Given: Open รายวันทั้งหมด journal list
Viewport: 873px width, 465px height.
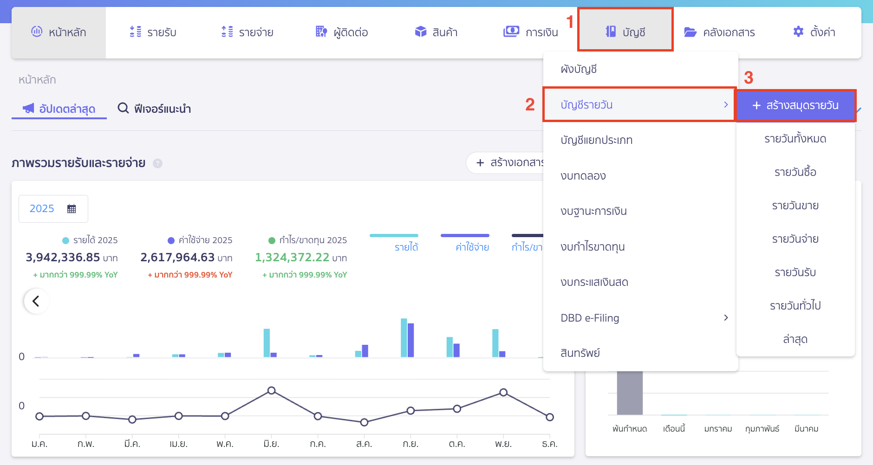Looking at the screenshot, I should click(x=795, y=139).
